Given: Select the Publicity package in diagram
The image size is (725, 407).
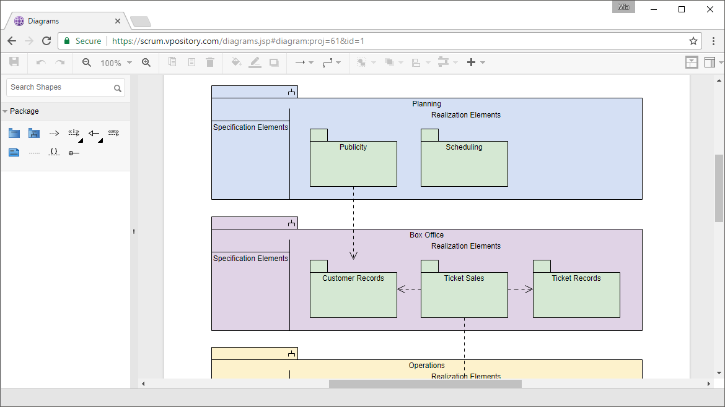Looking at the screenshot, I should point(353,158).
